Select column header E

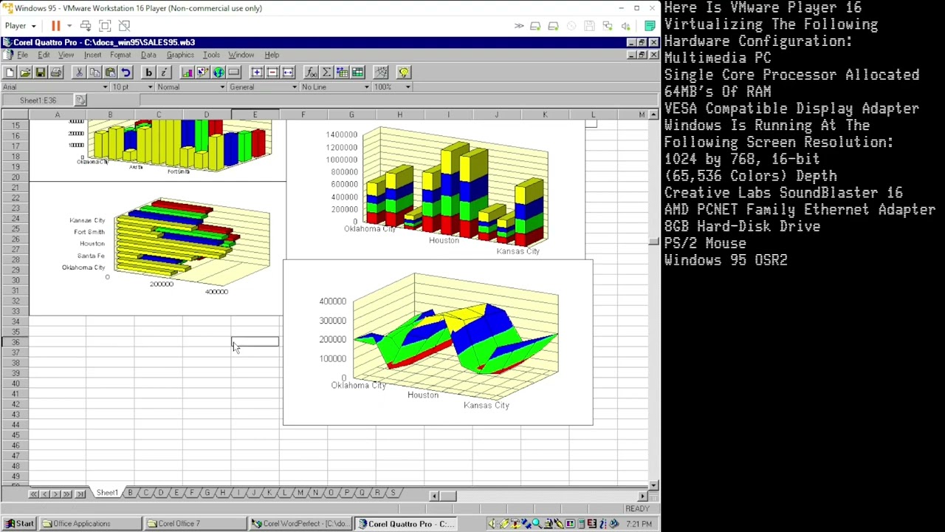point(255,115)
